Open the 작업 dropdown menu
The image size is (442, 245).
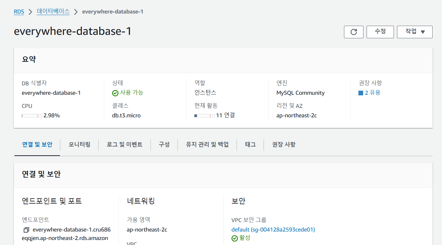click(415, 32)
